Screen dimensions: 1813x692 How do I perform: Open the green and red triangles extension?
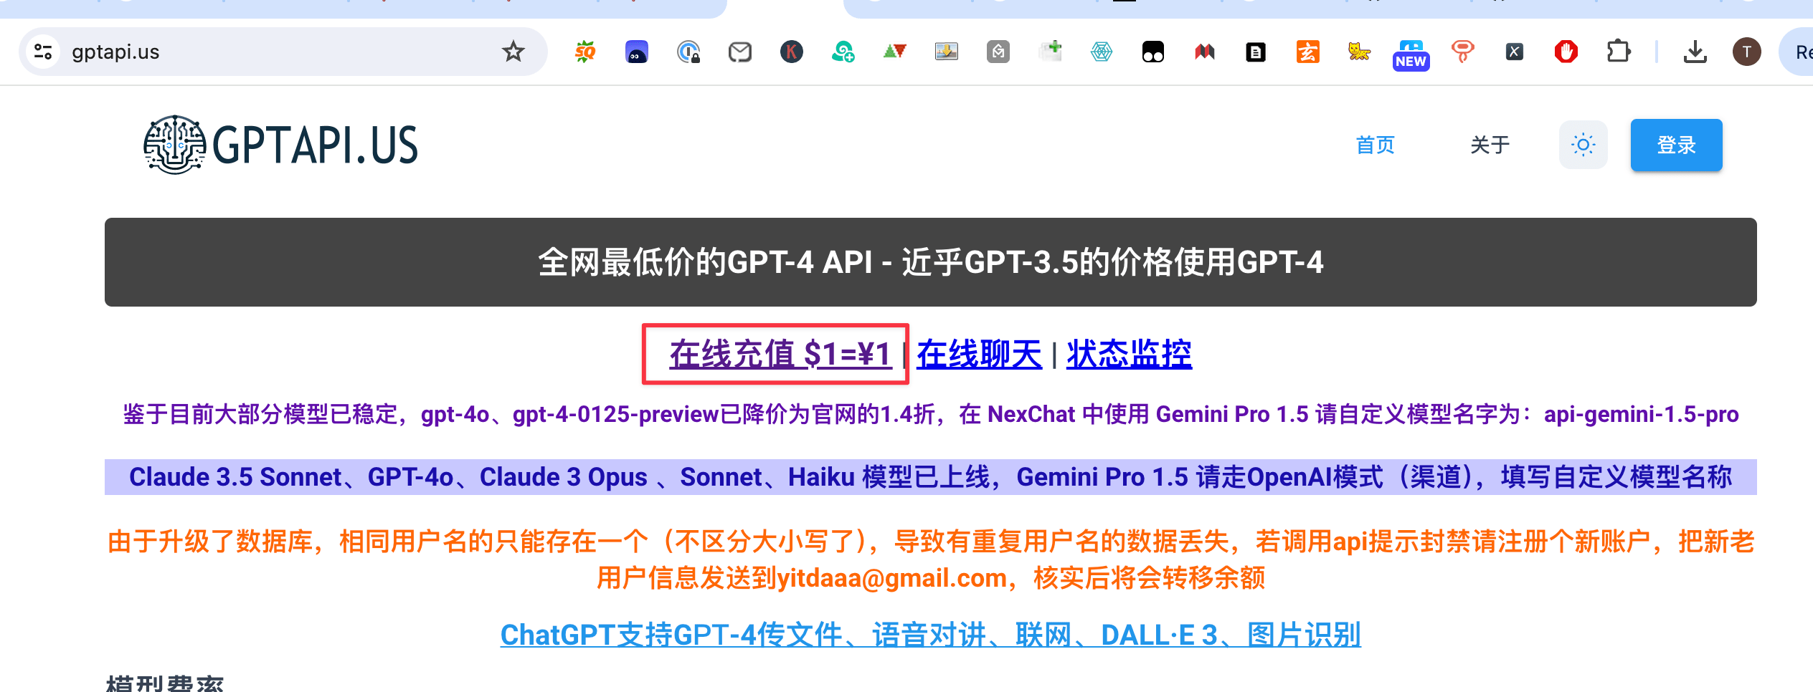pos(895,52)
